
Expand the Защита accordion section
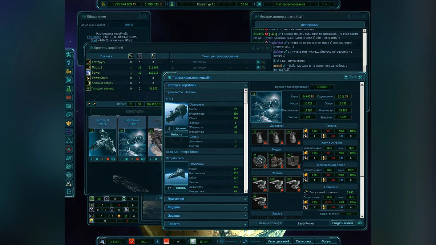[206, 224]
